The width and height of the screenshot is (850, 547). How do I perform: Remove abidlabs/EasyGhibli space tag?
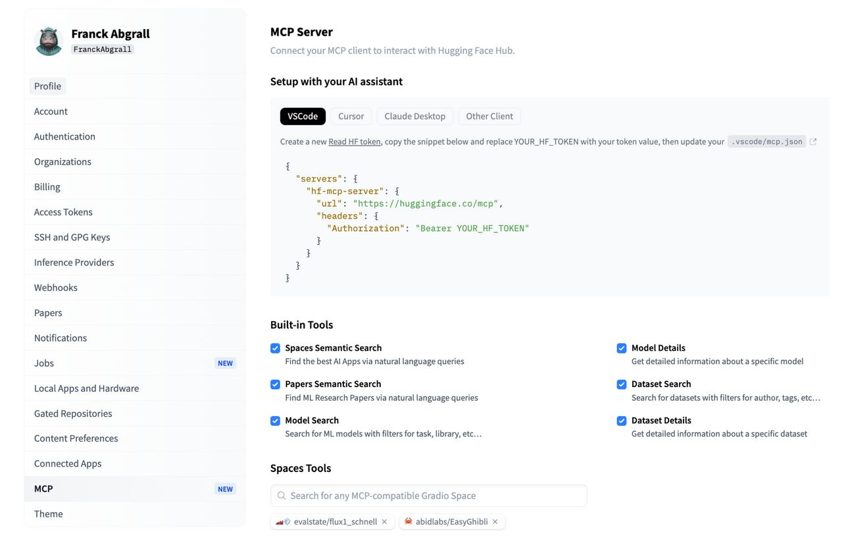tap(495, 522)
